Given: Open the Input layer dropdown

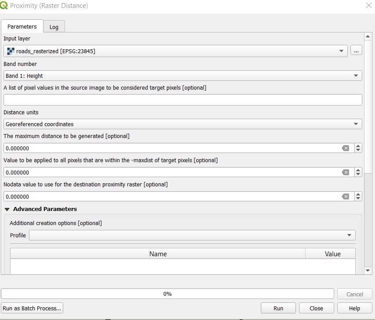Looking at the screenshot, I should pos(176,51).
